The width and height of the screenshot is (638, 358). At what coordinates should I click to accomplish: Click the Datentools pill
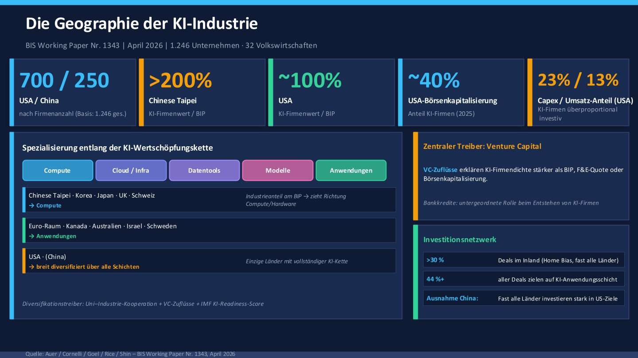[204, 171]
